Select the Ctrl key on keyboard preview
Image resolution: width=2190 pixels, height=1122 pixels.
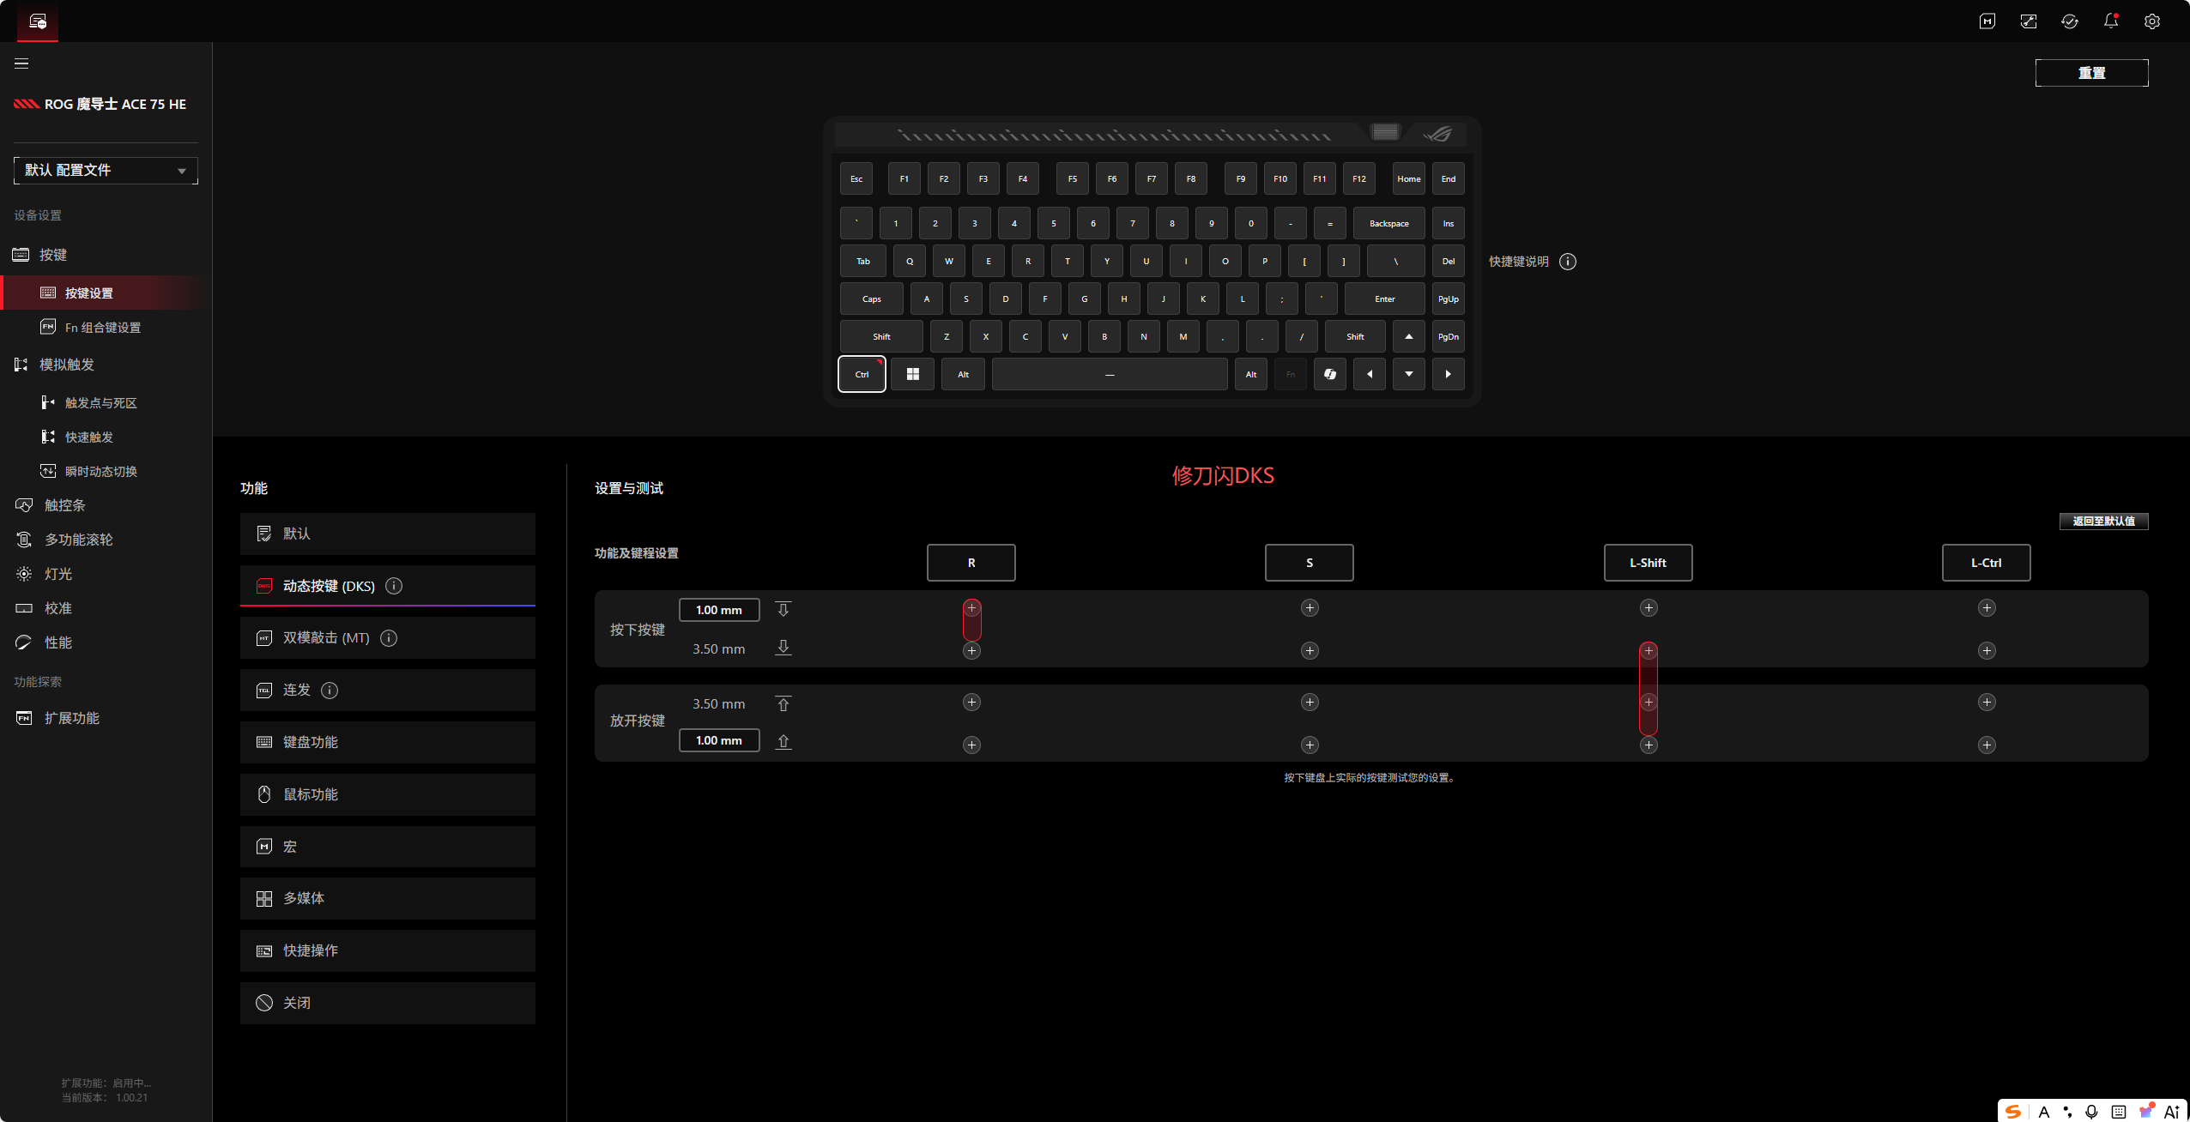coord(862,374)
